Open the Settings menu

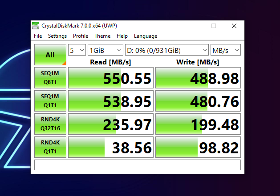pos(57,36)
